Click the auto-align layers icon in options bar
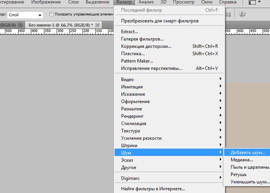 point(243,14)
